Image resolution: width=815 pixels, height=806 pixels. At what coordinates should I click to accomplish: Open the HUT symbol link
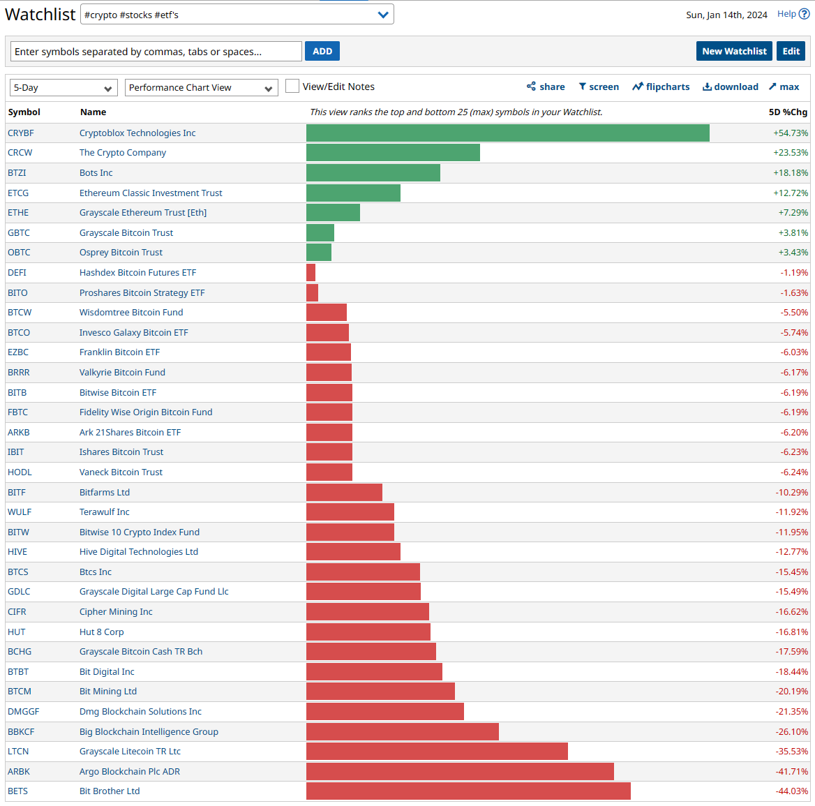pyautogui.click(x=17, y=632)
